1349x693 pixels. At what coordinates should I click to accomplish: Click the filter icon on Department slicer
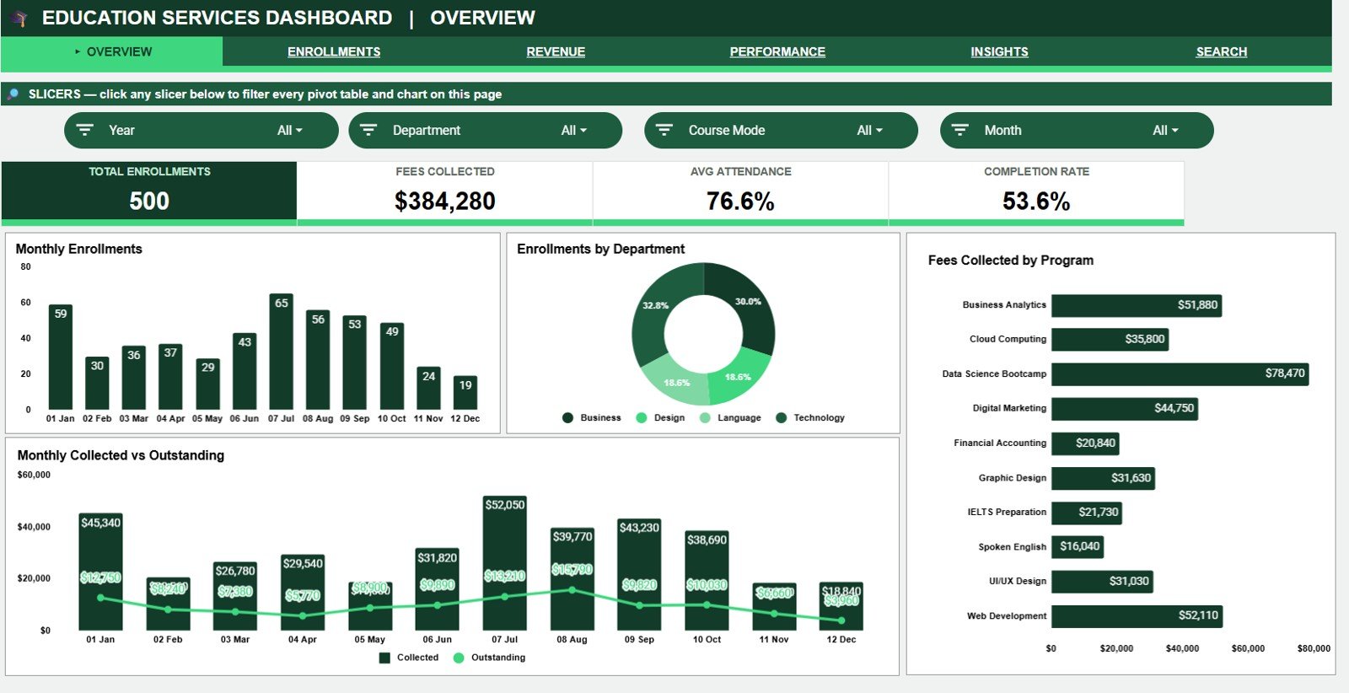(368, 130)
